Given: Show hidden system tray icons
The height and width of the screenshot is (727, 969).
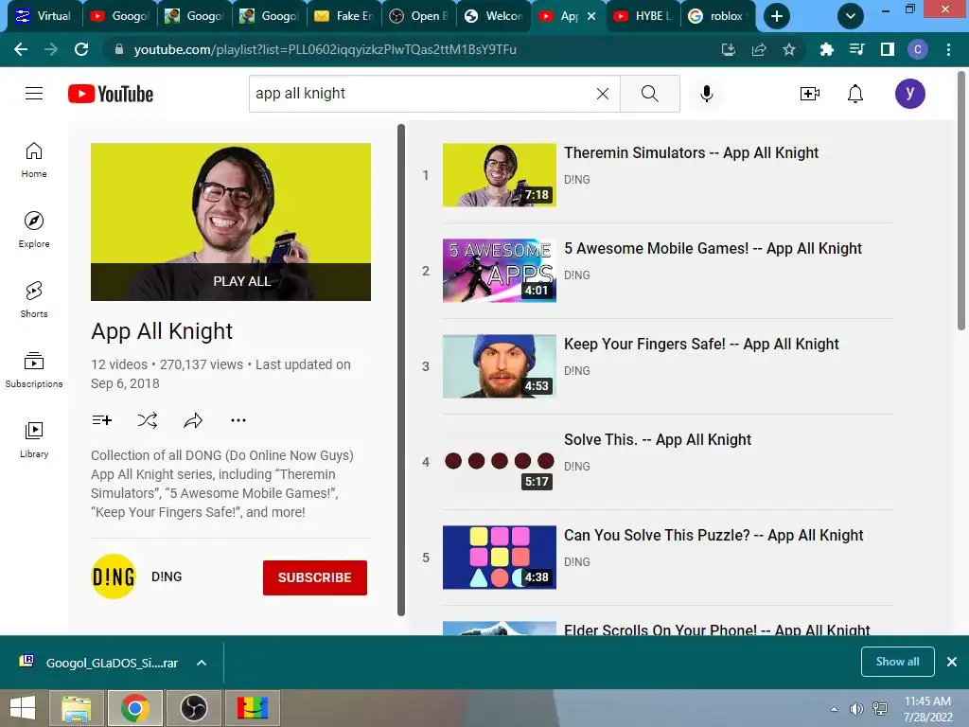Looking at the screenshot, I should tap(835, 708).
